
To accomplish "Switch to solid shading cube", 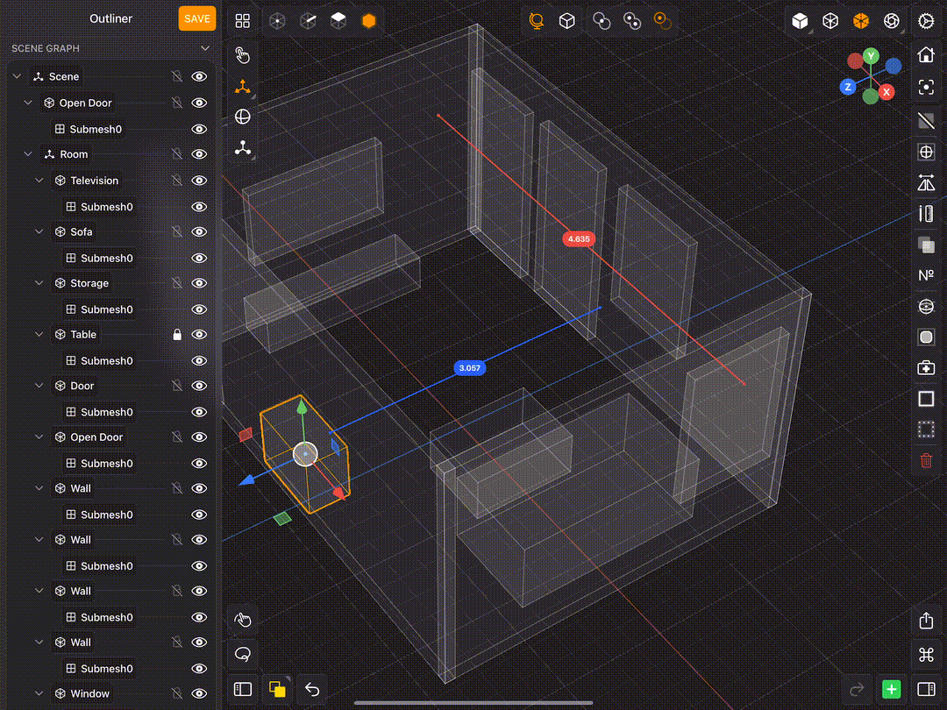I will tap(801, 21).
